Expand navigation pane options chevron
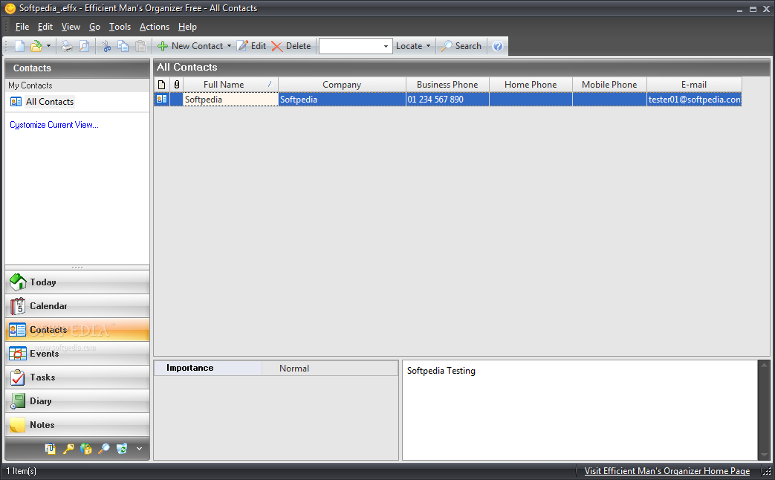This screenshot has height=480, width=775. pos(140,449)
